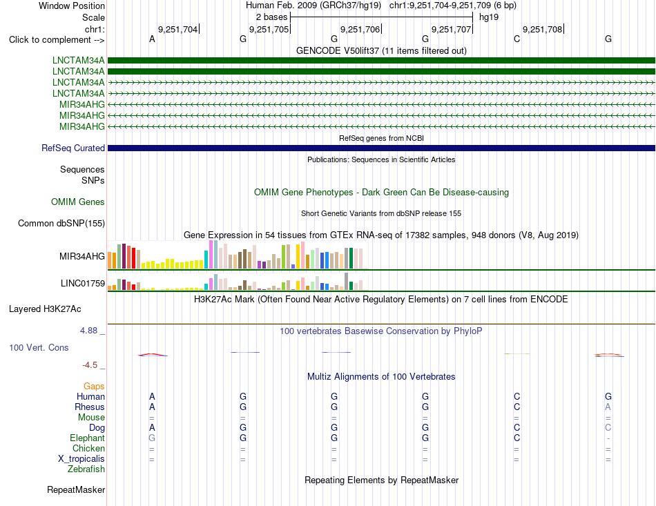Select position label 9,251,706
This screenshot has width=656, height=506.
(360, 29)
